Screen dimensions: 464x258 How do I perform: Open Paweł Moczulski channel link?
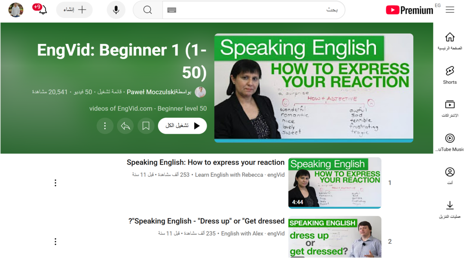point(151,92)
